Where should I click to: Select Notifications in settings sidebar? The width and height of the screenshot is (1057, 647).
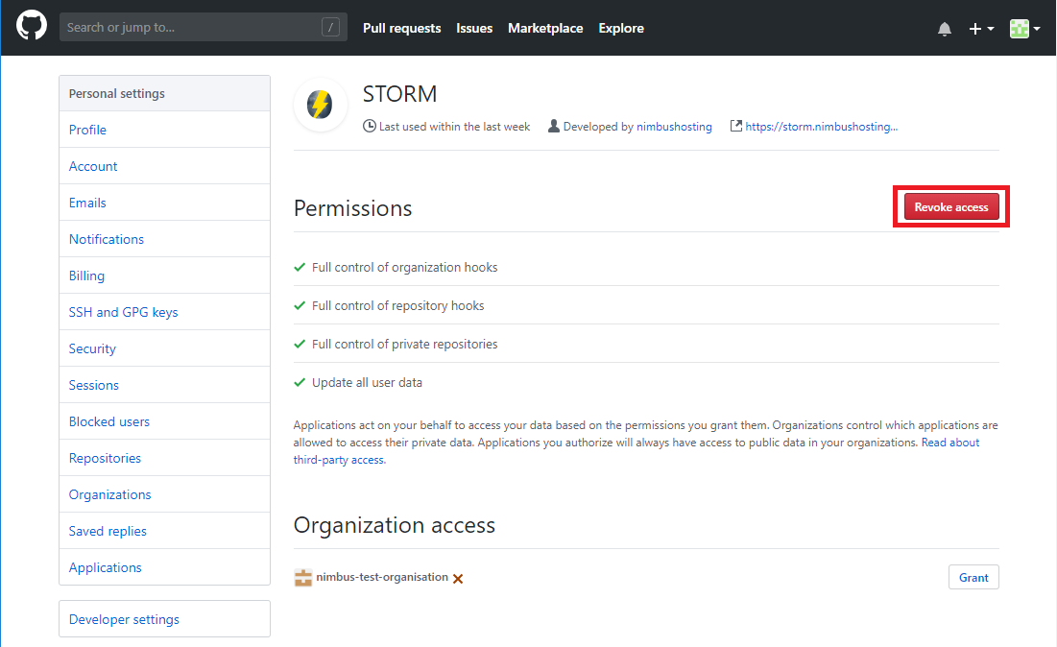pos(164,239)
